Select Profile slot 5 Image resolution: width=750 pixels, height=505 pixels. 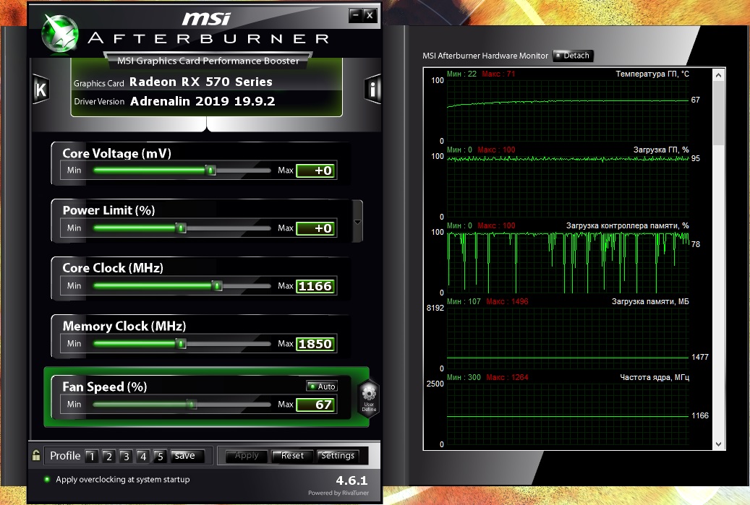(161, 457)
